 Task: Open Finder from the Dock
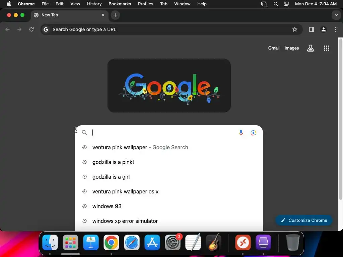[x=50, y=243]
